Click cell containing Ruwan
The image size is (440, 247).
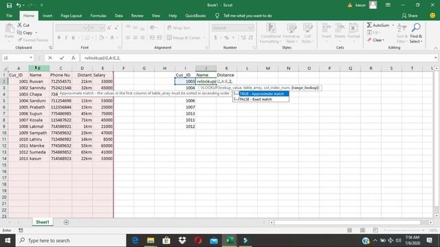[39, 81]
